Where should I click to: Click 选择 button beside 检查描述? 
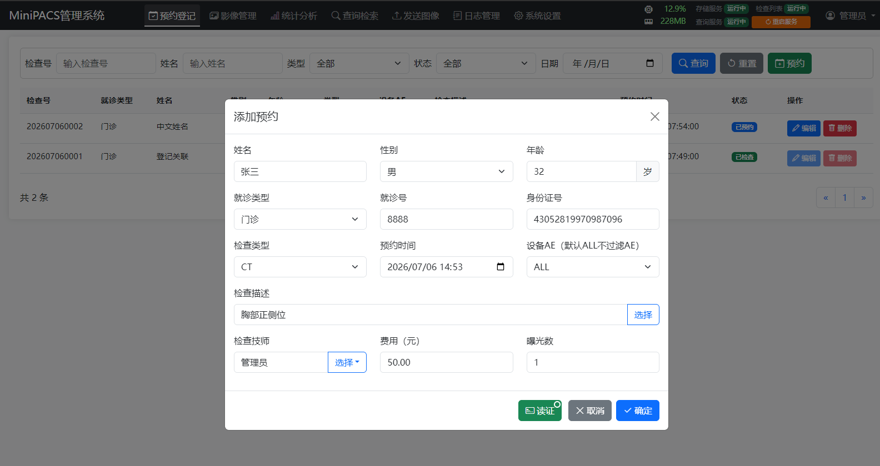pos(643,315)
